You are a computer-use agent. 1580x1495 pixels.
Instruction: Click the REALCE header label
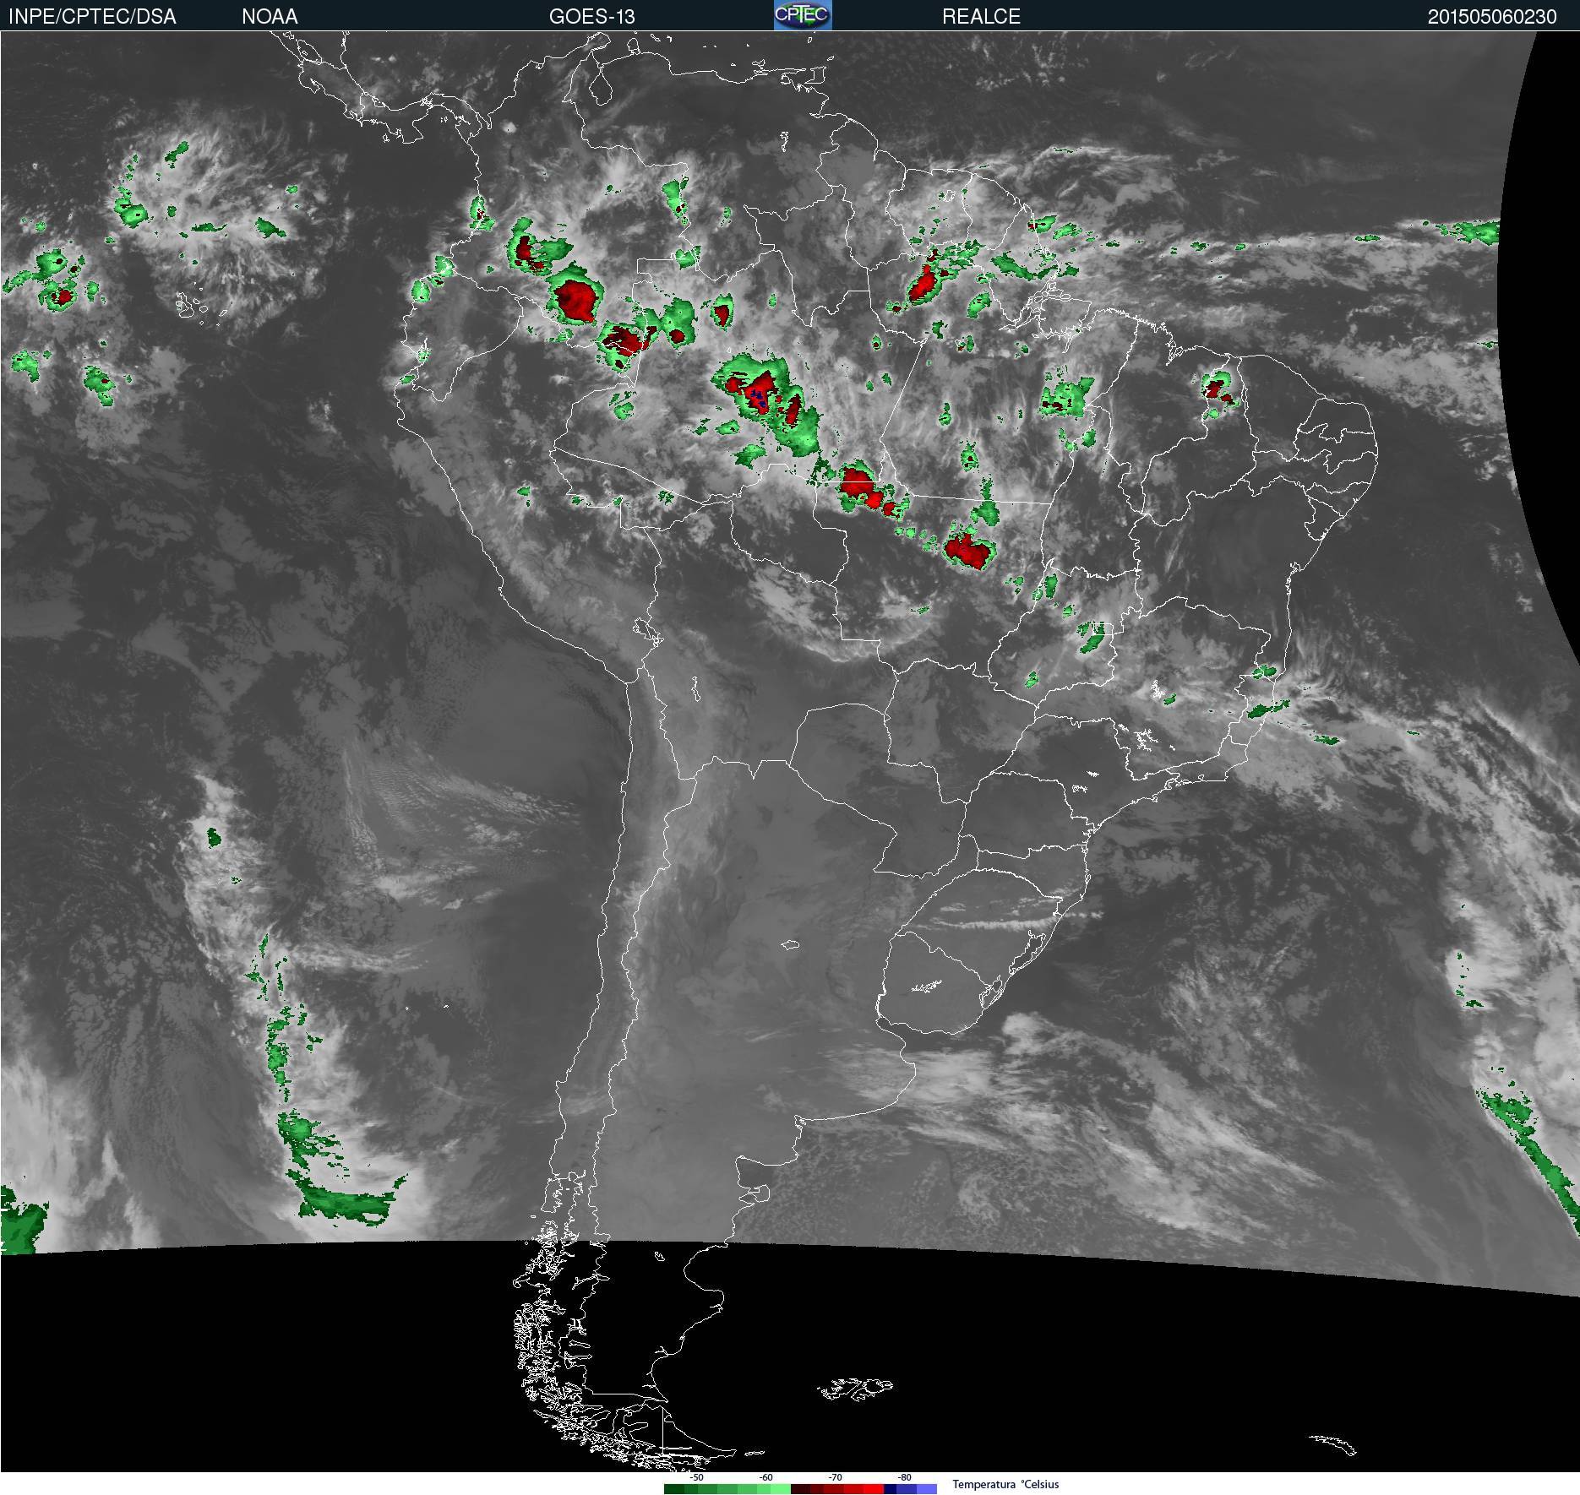[x=981, y=17]
